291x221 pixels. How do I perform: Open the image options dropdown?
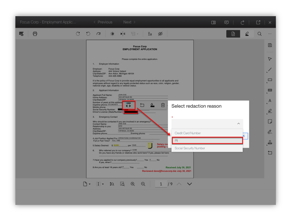(135, 34)
